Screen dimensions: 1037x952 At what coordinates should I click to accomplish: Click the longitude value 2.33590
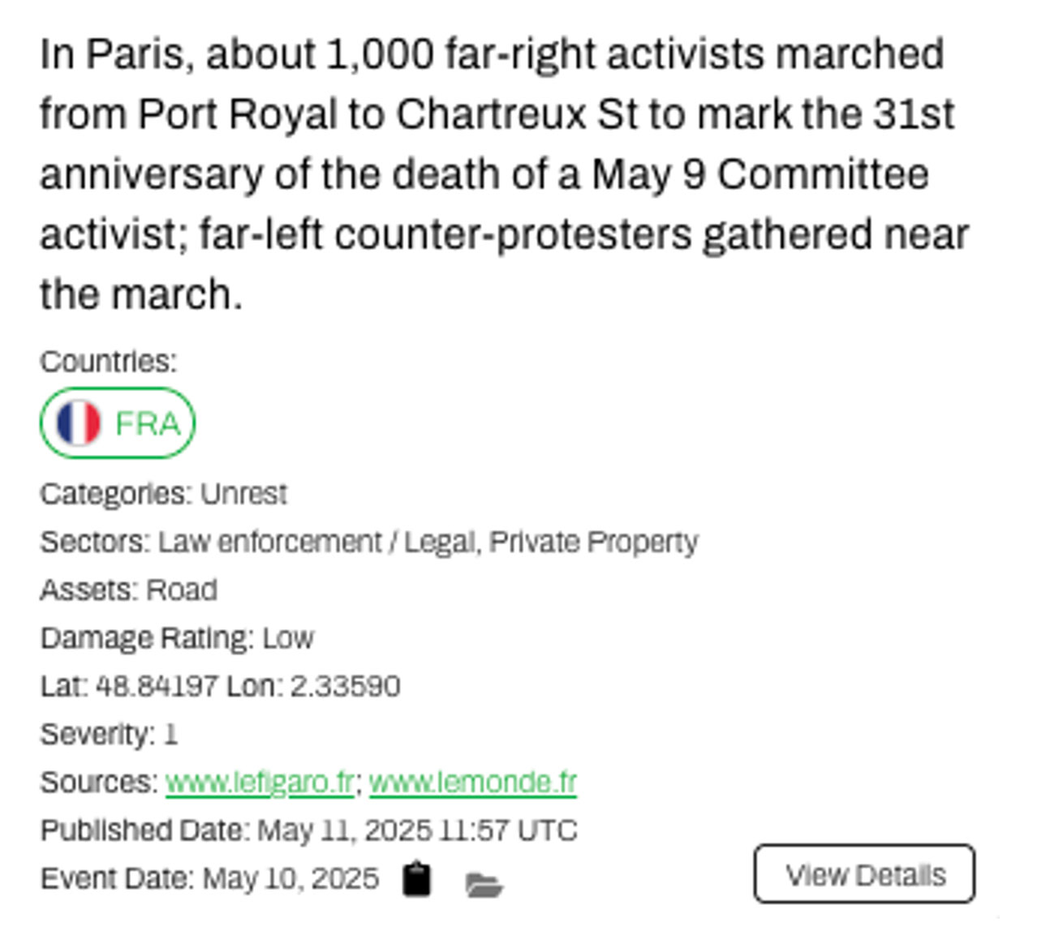click(345, 686)
